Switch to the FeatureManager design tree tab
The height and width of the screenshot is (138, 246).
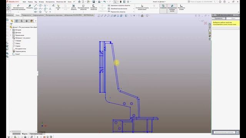pos(12,21)
